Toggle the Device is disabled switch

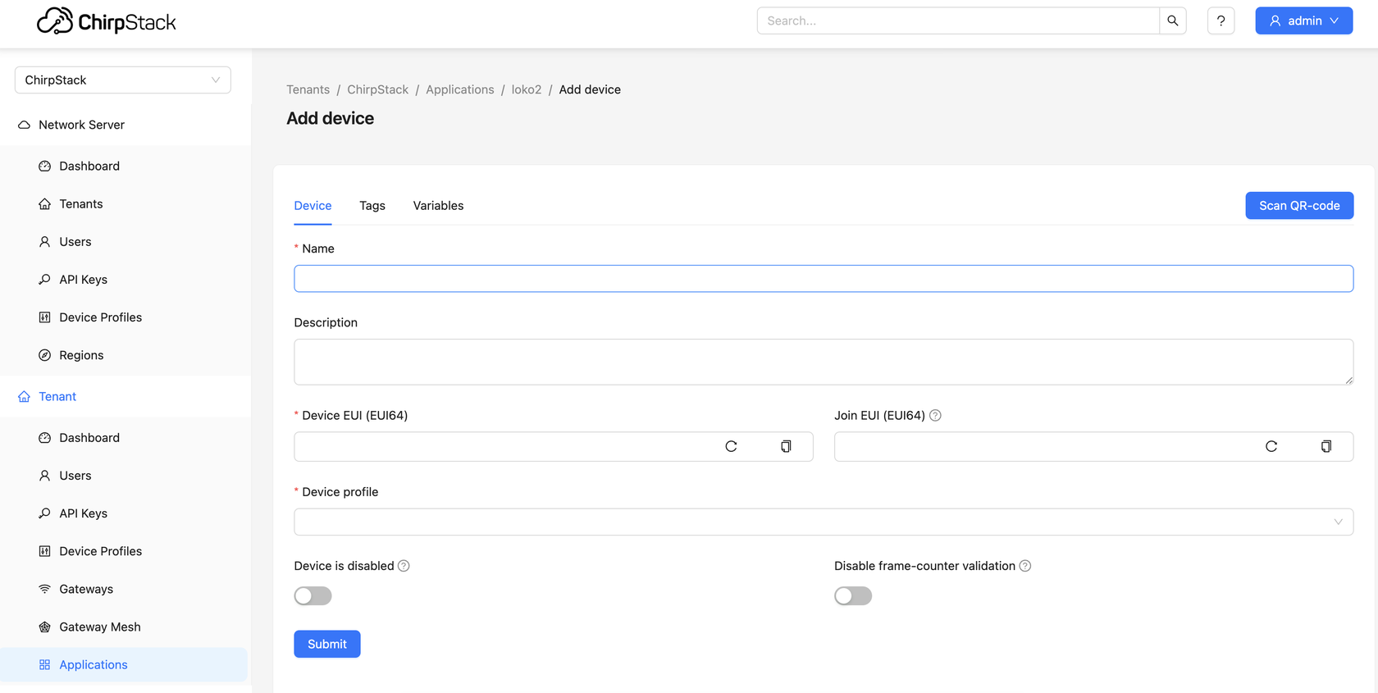click(x=313, y=595)
